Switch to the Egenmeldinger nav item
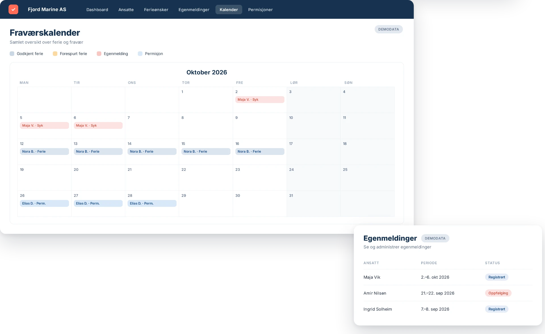Image resolution: width=545 pixels, height=334 pixels. [x=194, y=10]
